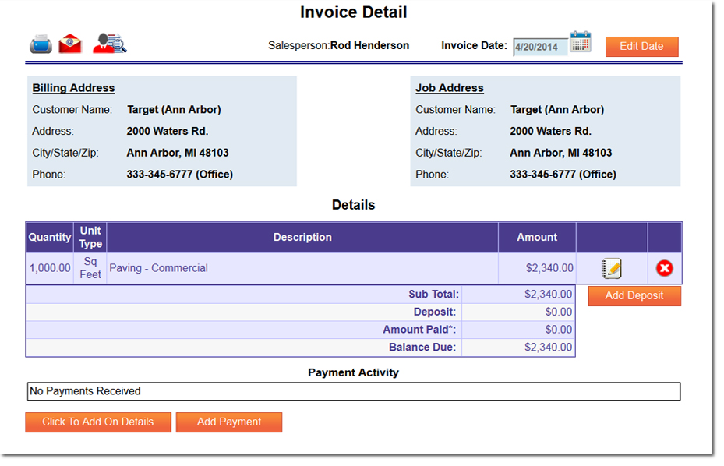Click the Details section heading
The height and width of the screenshot is (466, 724).
(x=354, y=205)
